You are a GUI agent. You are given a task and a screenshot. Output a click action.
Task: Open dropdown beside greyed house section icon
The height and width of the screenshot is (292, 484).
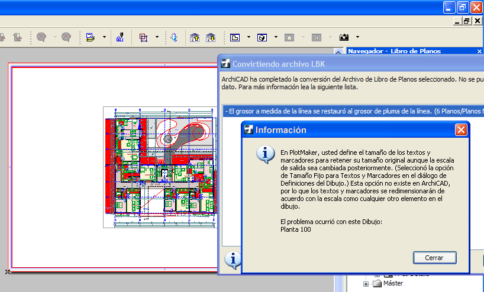tap(303, 37)
